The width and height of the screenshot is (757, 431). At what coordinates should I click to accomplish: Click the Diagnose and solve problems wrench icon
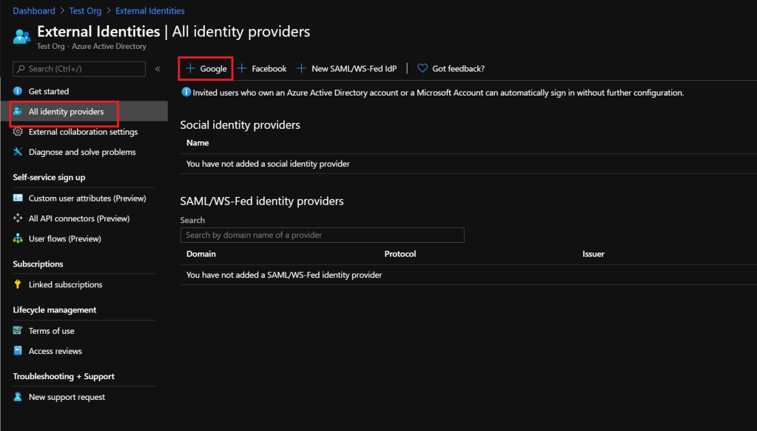[x=18, y=152]
